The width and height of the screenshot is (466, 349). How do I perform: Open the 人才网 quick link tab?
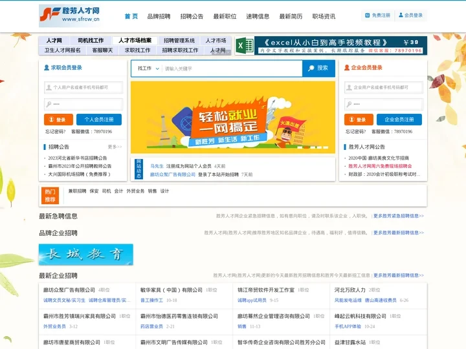pyautogui.click(x=54, y=40)
